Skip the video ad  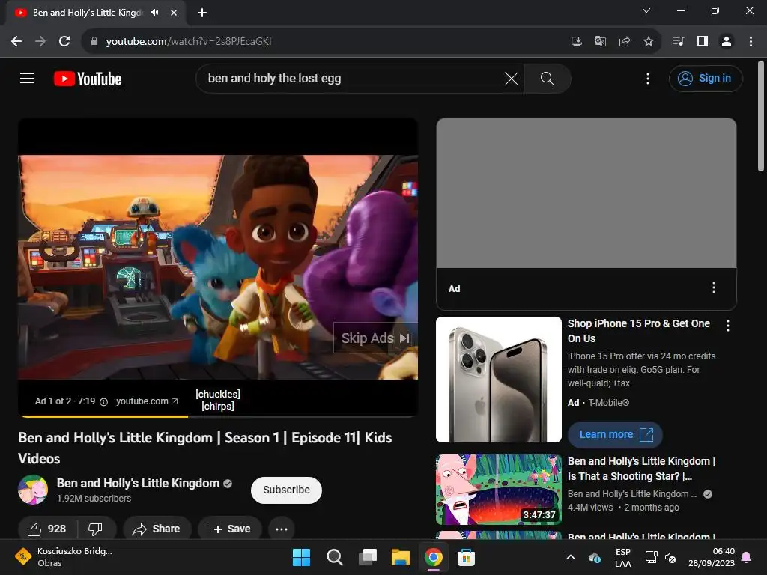point(375,338)
